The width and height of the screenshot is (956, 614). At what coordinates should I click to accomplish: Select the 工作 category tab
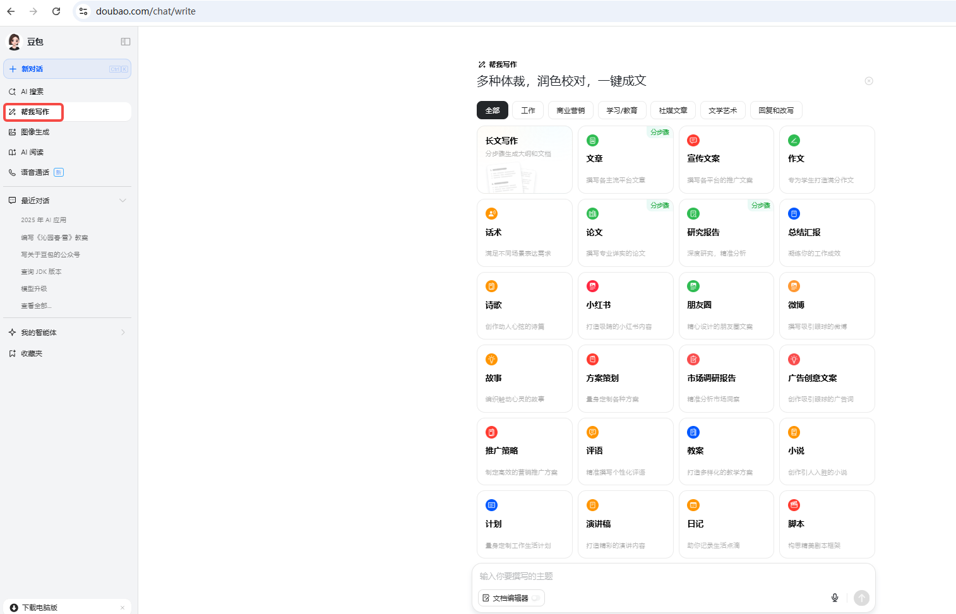pos(528,110)
